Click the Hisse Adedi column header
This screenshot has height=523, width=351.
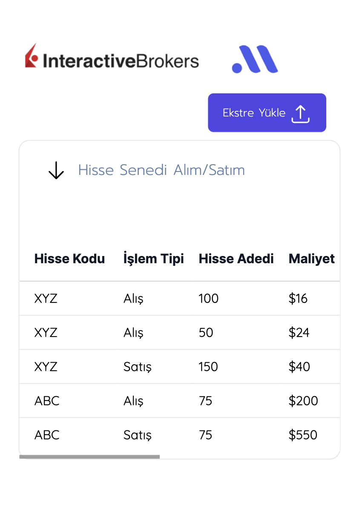coord(236,259)
